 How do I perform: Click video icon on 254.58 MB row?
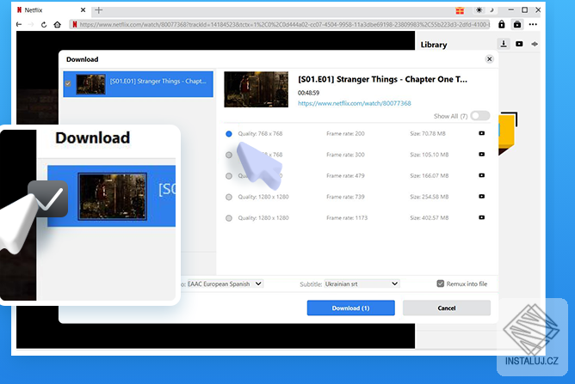click(482, 196)
